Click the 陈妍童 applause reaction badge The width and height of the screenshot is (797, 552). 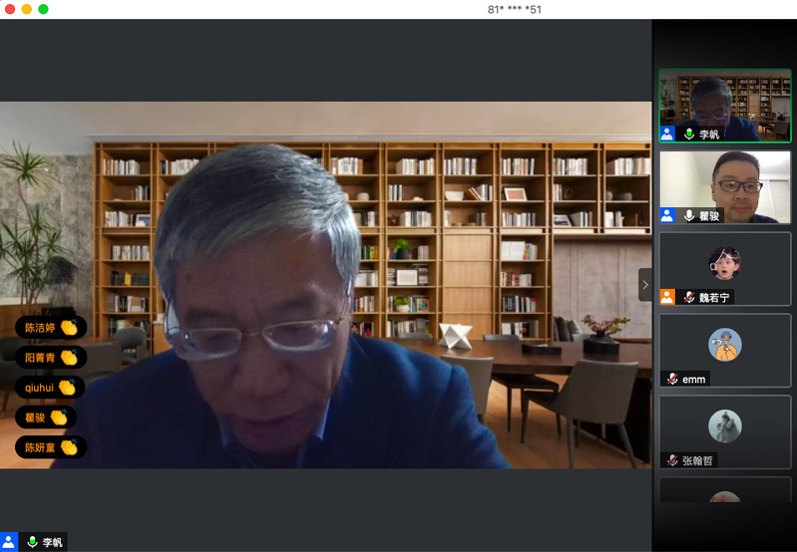click(x=51, y=447)
